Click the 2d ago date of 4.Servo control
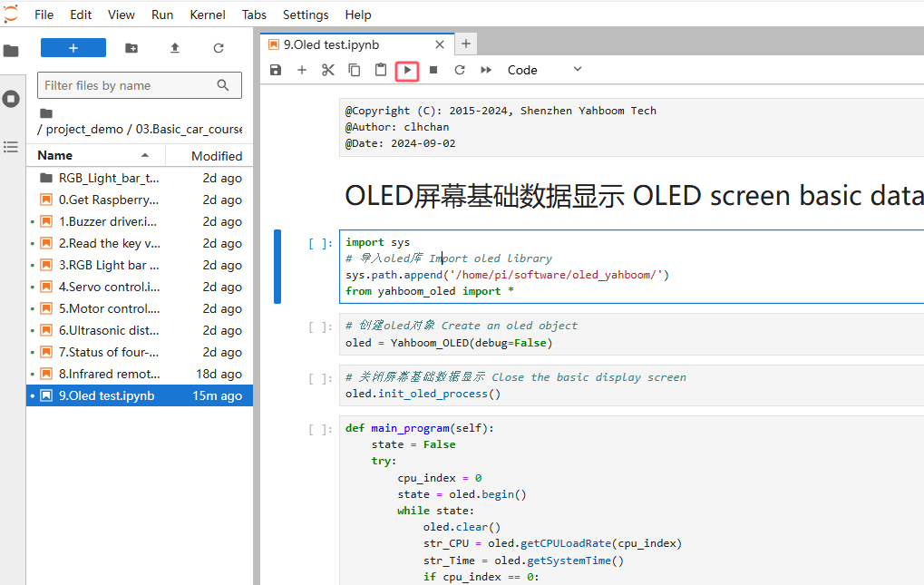924x585 pixels. click(x=222, y=287)
